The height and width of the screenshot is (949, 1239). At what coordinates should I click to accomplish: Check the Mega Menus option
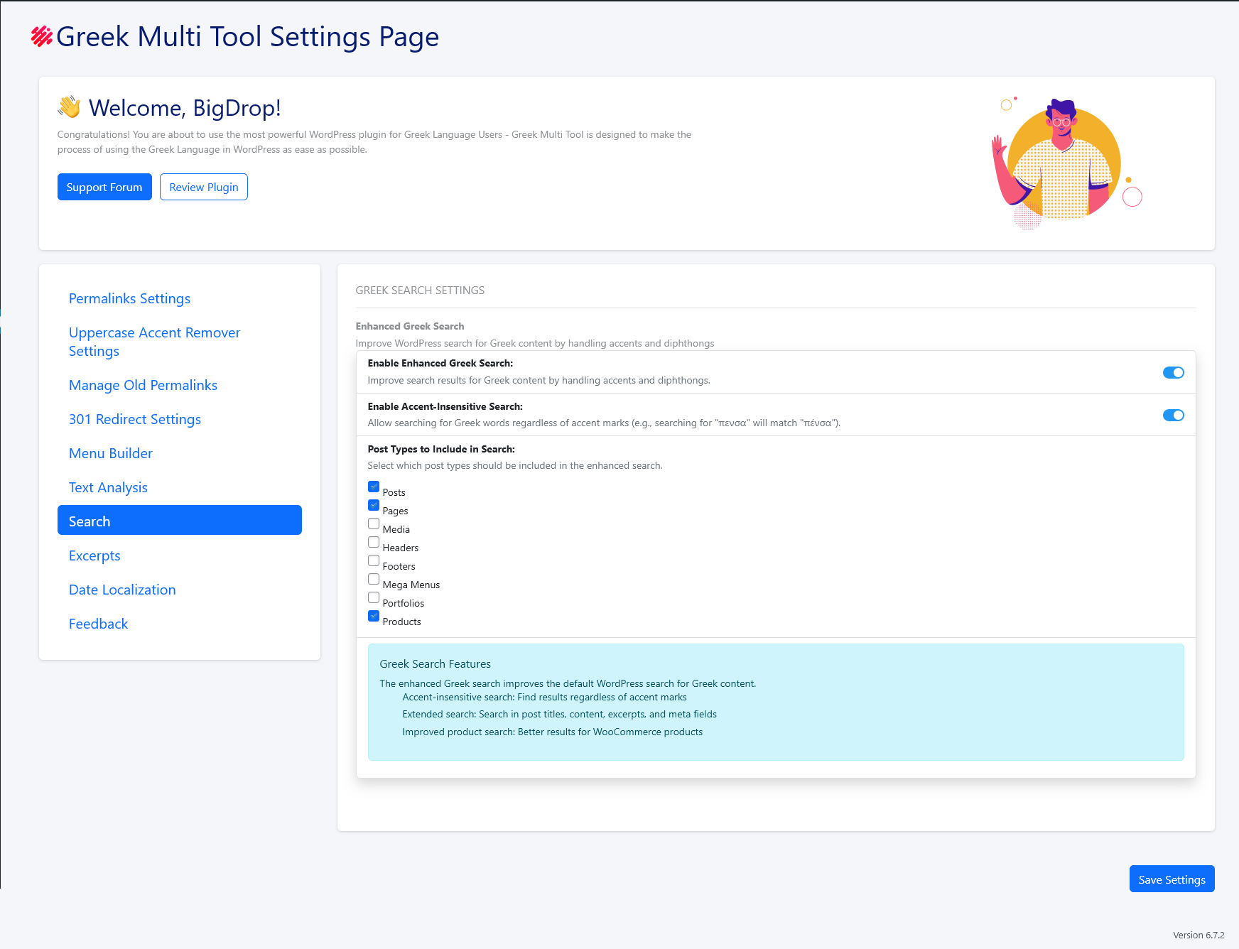[x=373, y=579]
